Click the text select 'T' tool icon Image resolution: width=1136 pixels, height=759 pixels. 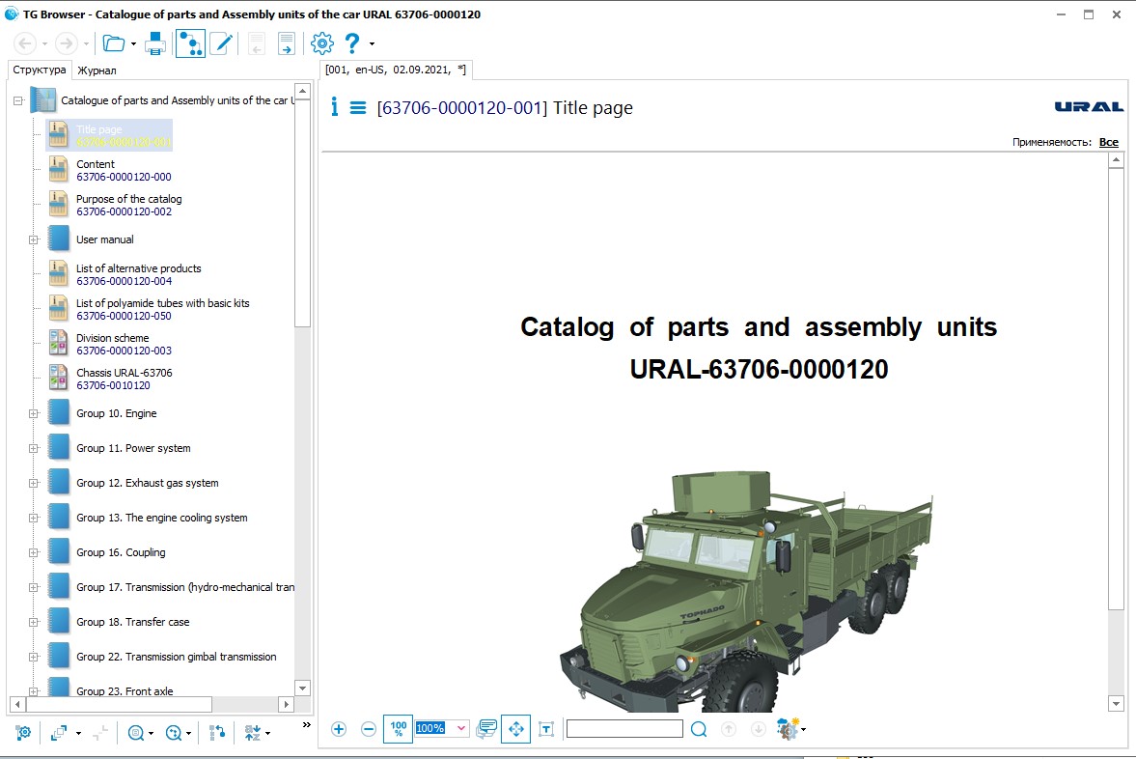tap(546, 729)
